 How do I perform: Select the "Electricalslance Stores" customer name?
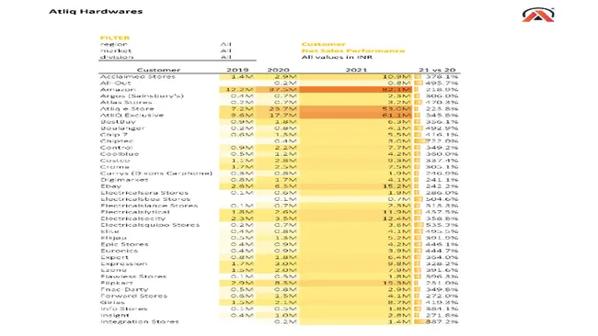pos(149,206)
